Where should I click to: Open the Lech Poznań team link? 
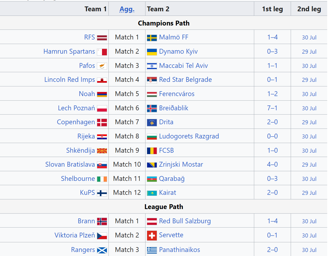point(76,108)
